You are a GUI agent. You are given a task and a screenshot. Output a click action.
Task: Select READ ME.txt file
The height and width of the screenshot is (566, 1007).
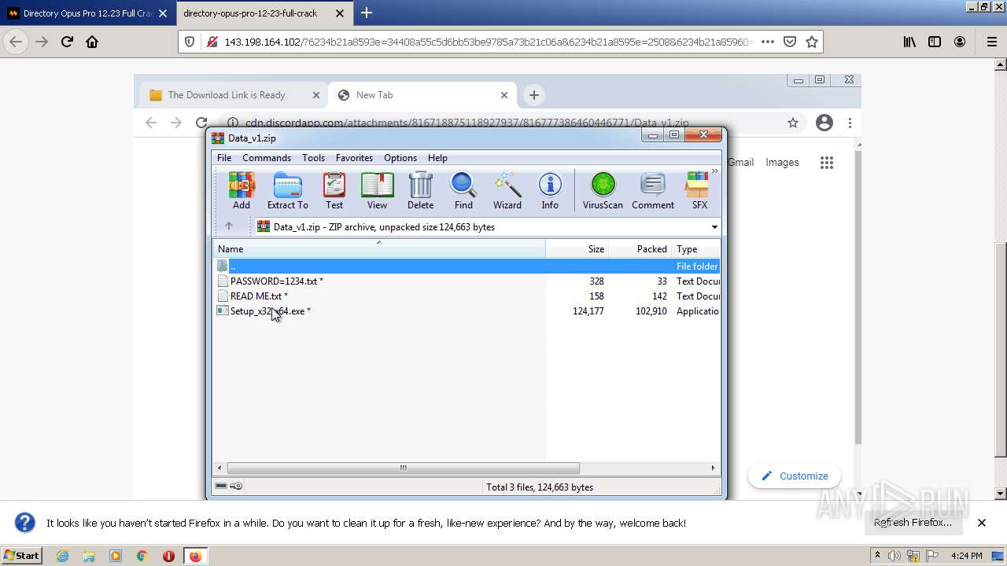[x=467, y=296]
